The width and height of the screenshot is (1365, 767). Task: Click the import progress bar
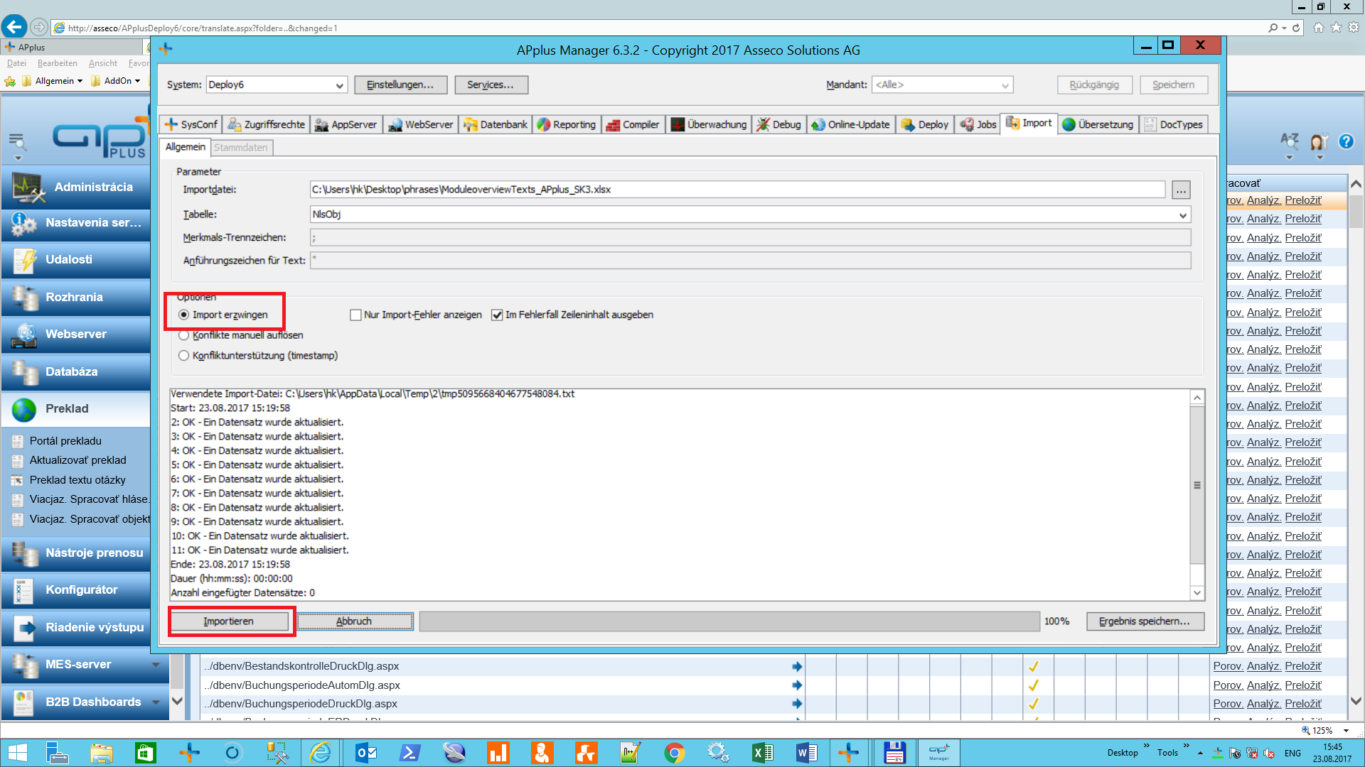tap(729, 621)
